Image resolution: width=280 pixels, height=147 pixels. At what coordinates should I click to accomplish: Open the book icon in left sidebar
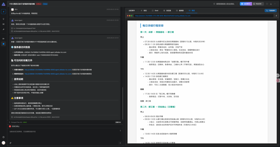(3, 24)
